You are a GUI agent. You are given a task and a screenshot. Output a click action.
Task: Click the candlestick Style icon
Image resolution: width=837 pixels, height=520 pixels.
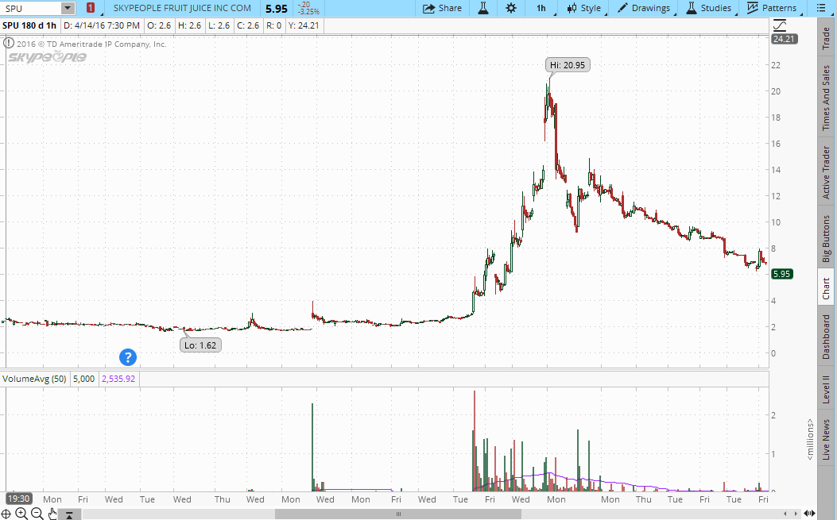[572, 8]
